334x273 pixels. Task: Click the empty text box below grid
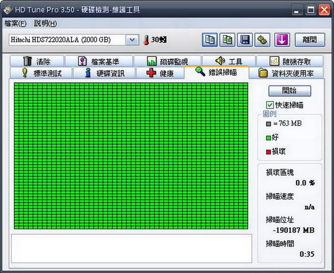131,248
